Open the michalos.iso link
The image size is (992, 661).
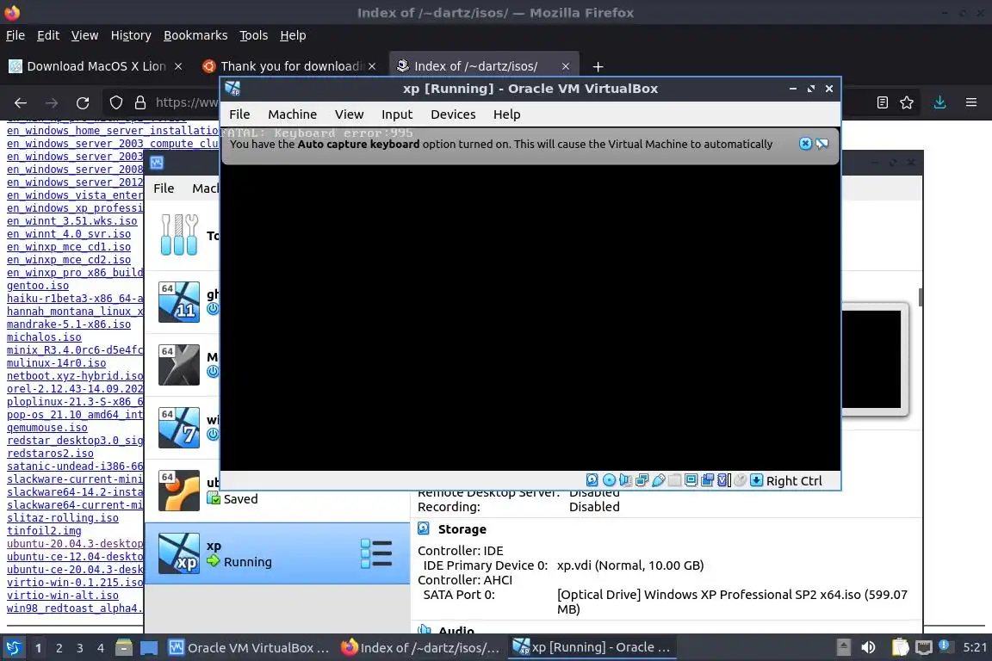click(x=44, y=337)
